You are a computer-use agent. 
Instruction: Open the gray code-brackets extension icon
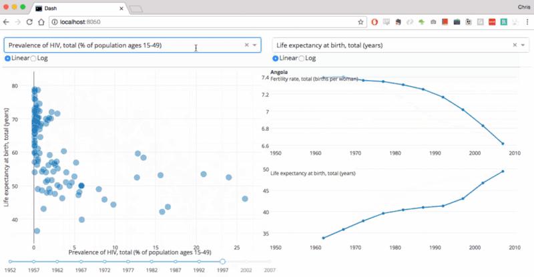coord(410,22)
